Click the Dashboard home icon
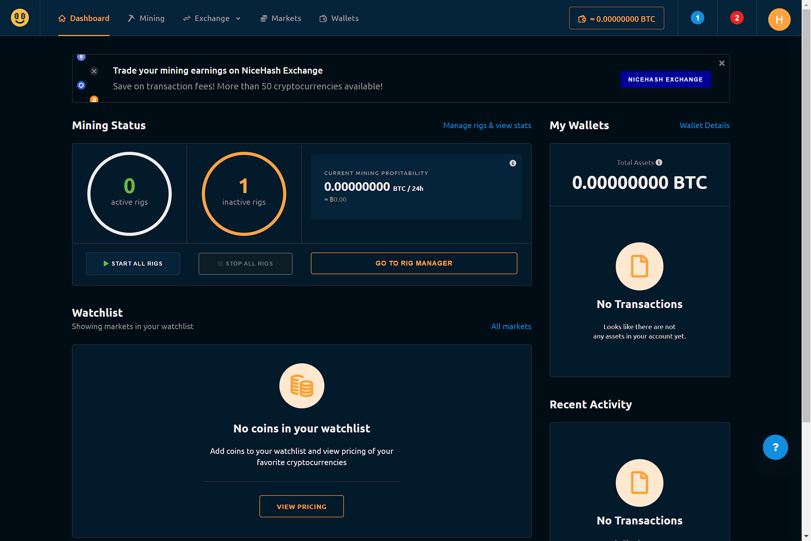The height and width of the screenshot is (541, 811). (62, 18)
